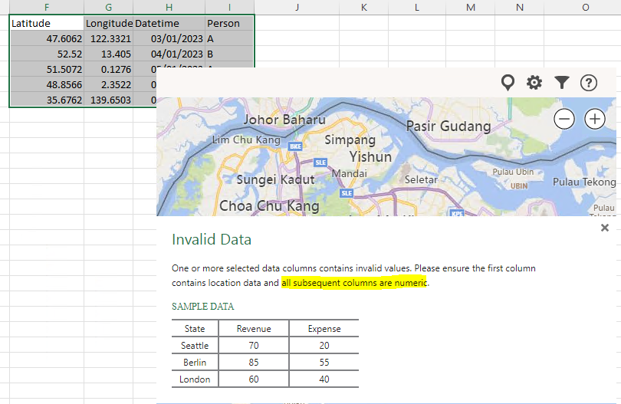Select column K header
The image size is (621, 404).
[x=363, y=7]
